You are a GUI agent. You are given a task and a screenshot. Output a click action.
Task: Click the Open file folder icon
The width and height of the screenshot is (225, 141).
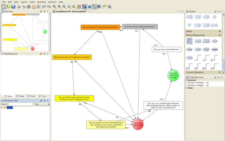[x=8, y=7]
